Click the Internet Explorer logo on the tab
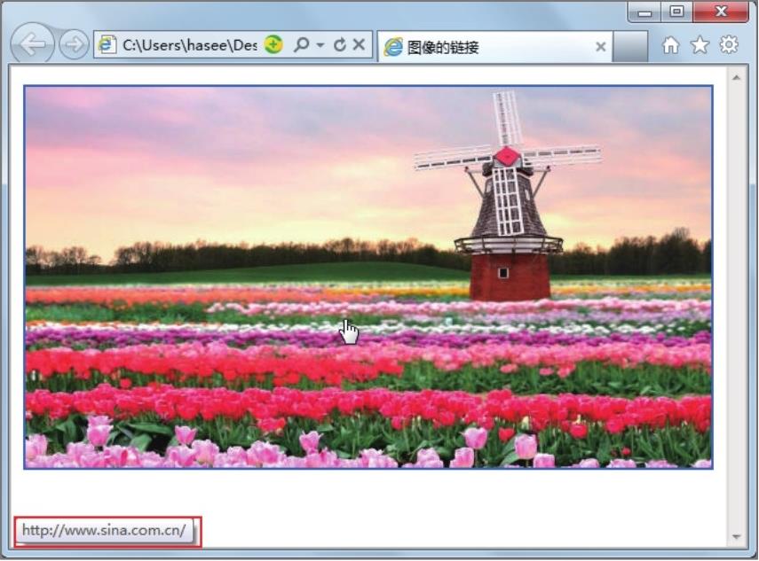 point(393,47)
